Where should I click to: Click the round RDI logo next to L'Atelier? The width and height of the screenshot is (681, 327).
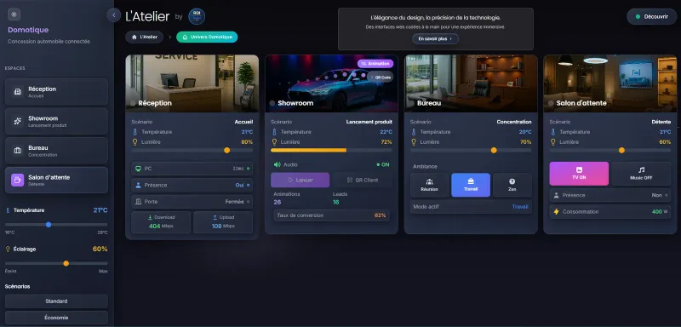(197, 16)
